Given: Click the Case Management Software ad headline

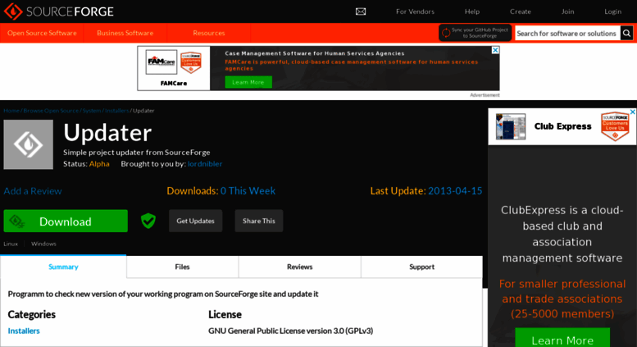Looking at the screenshot, I should [x=315, y=53].
